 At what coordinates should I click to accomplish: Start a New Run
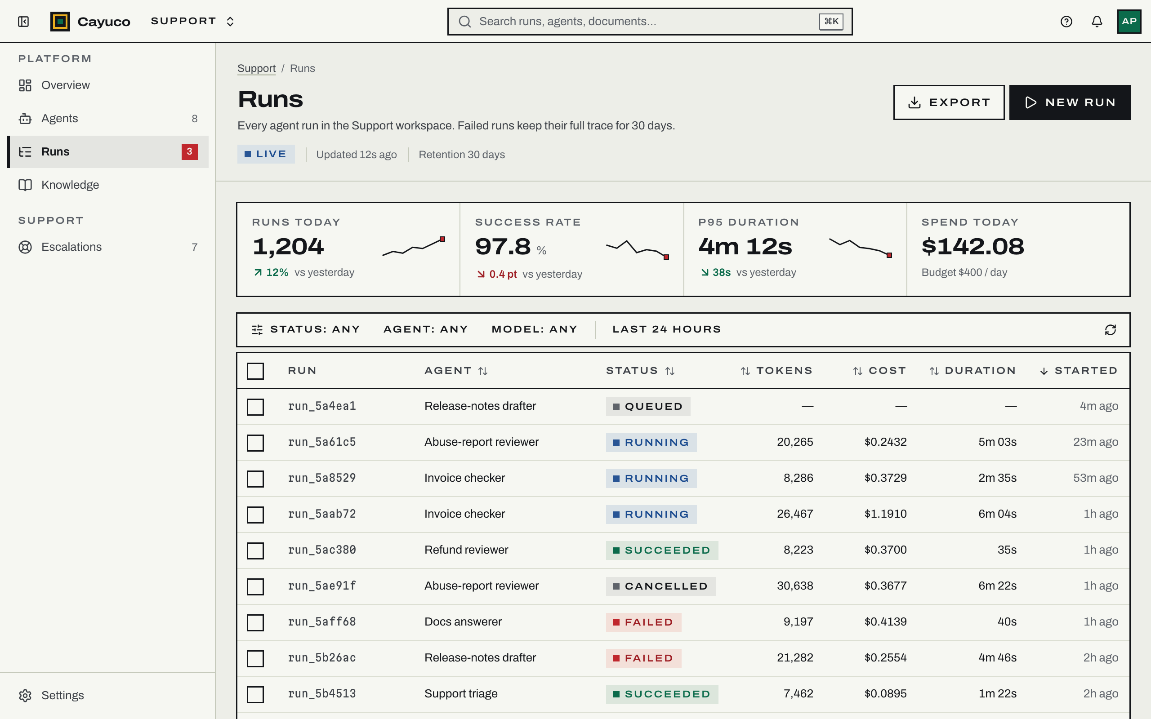click(x=1070, y=102)
